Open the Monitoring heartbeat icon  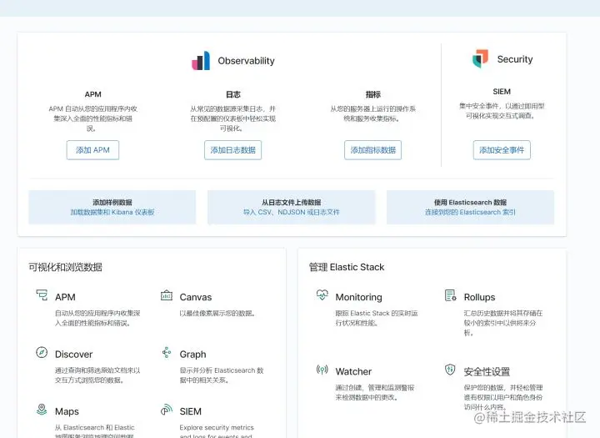click(322, 295)
